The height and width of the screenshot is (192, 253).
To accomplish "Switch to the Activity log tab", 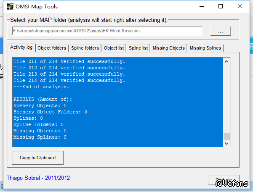I will pyautogui.click(x=21, y=47).
